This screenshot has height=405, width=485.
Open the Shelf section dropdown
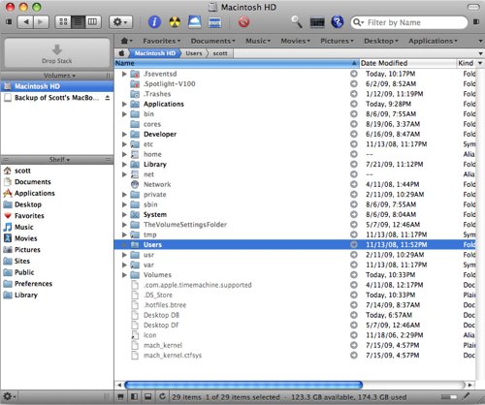59,160
